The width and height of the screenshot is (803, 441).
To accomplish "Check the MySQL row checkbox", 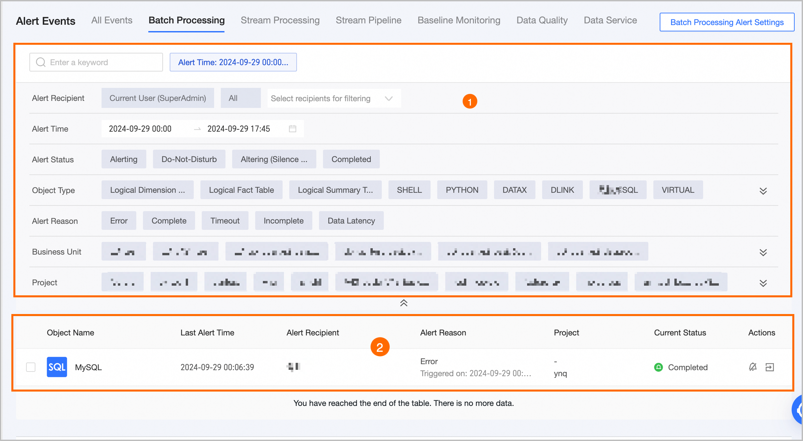I will tap(31, 367).
